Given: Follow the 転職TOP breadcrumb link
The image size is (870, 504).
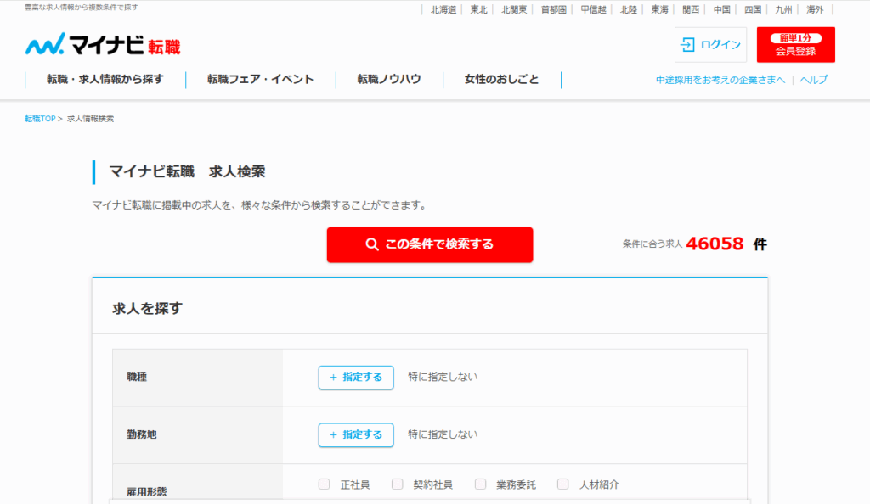Looking at the screenshot, I should pos(40,119).
